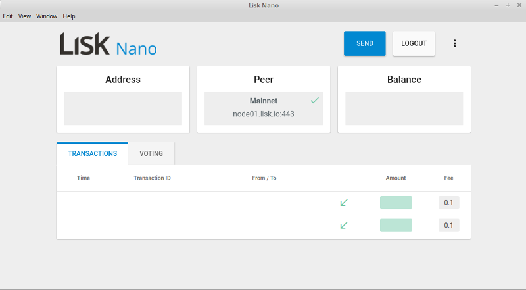Image resolution: width=526 pixels, height=290 pixels.
Task: Click the Fee column header
Action: [x=448, y=178]
